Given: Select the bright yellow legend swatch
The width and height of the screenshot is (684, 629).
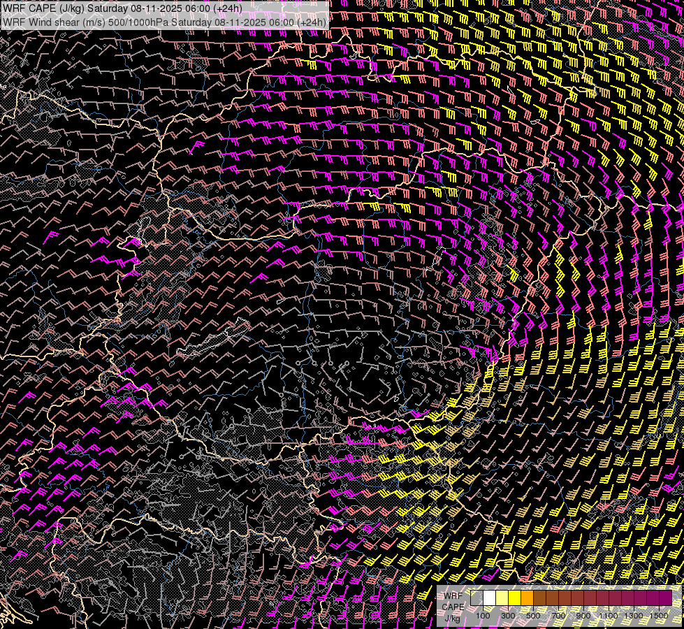Looking at the screenshot, I should click(x=514, y=598).
